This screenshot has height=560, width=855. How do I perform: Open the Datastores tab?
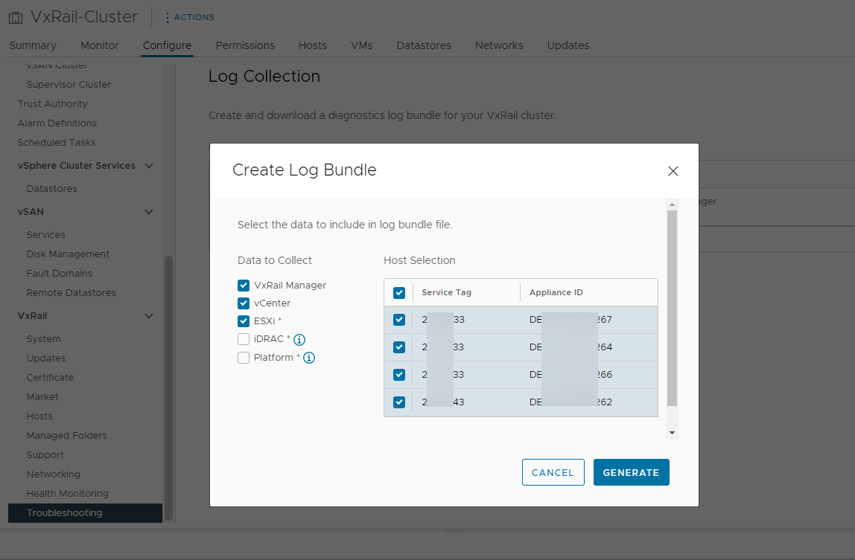click(x=424, y=45)
